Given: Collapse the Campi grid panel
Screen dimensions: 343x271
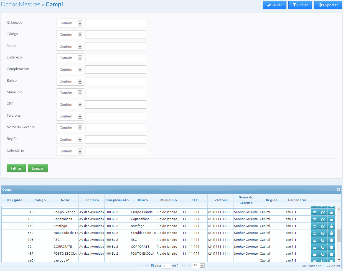Looking at the screenshot, I should pyautogui.click(x=338, y=190).
